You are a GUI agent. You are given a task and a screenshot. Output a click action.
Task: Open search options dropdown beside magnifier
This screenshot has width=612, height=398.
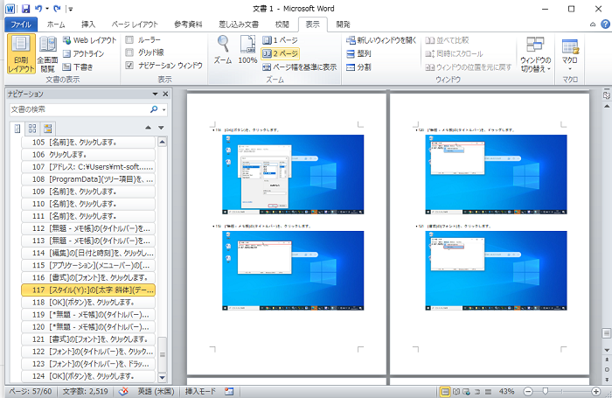coord(164,109)
